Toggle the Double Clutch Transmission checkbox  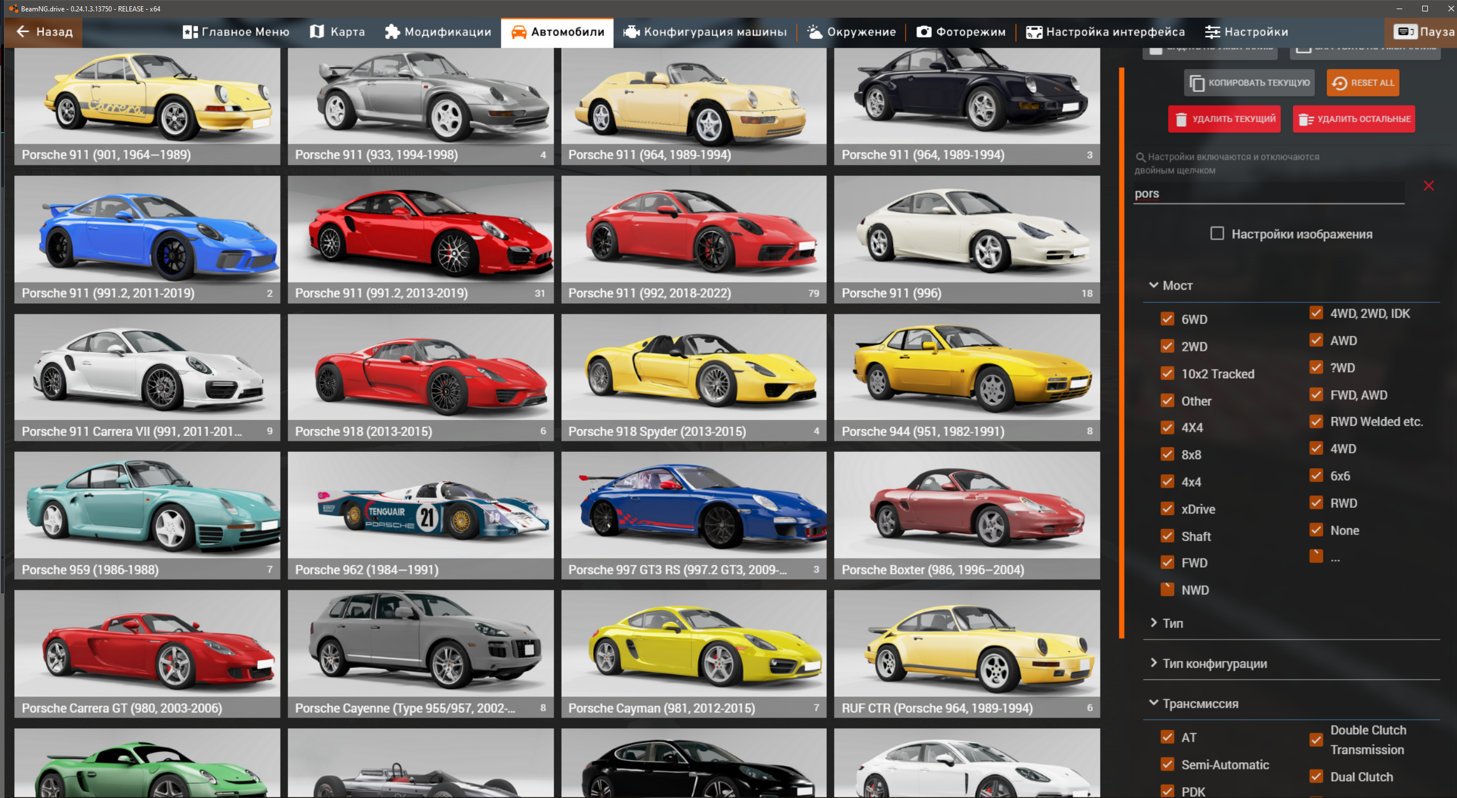coord(1316,740)
